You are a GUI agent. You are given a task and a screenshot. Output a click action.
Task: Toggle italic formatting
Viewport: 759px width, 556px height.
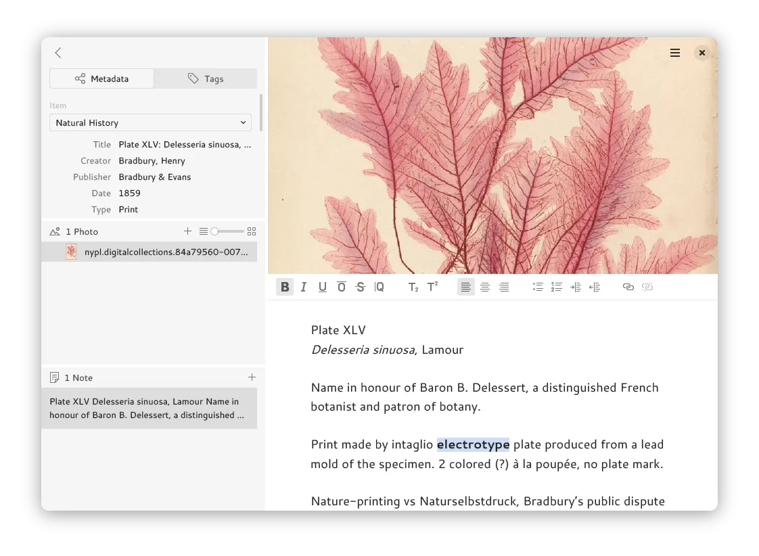(304, 287)
